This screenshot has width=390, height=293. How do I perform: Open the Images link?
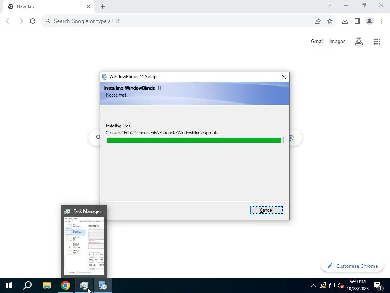tap(337, 41)
